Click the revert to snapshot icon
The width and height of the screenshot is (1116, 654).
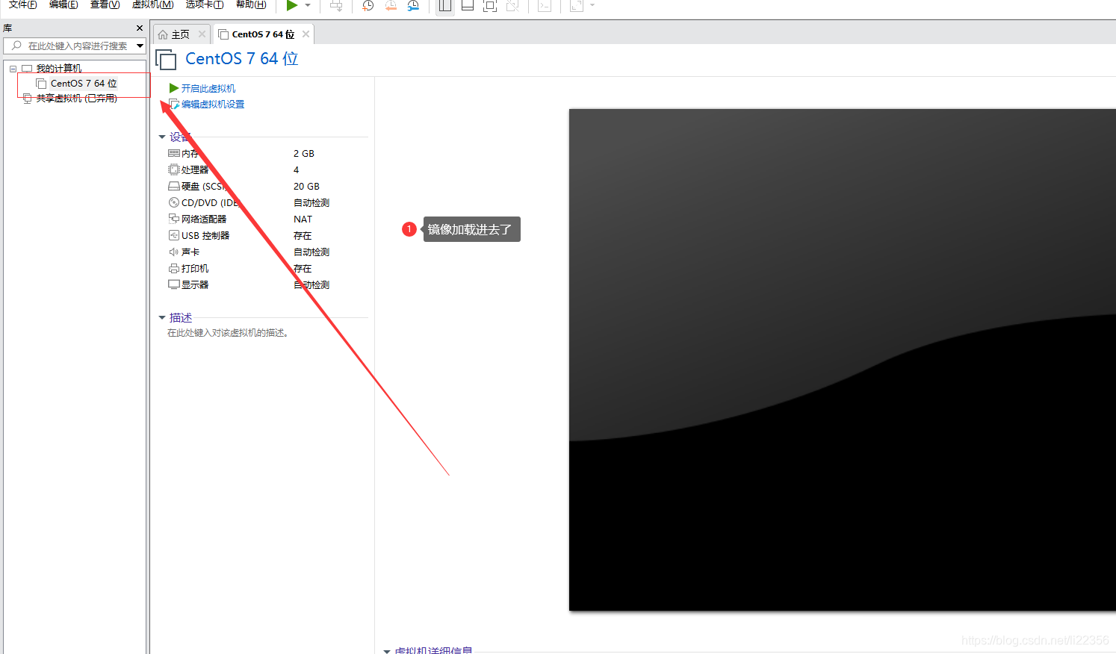[391, 5]
